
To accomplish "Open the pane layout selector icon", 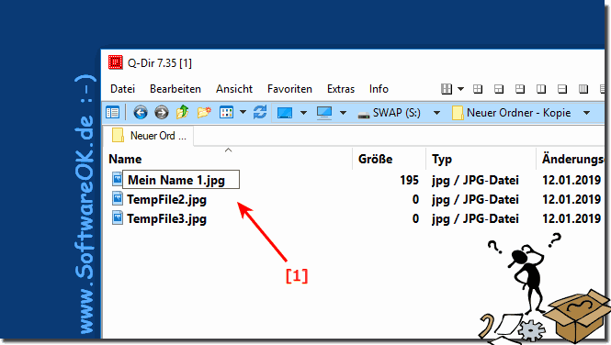I will click(x=447, y=89).
